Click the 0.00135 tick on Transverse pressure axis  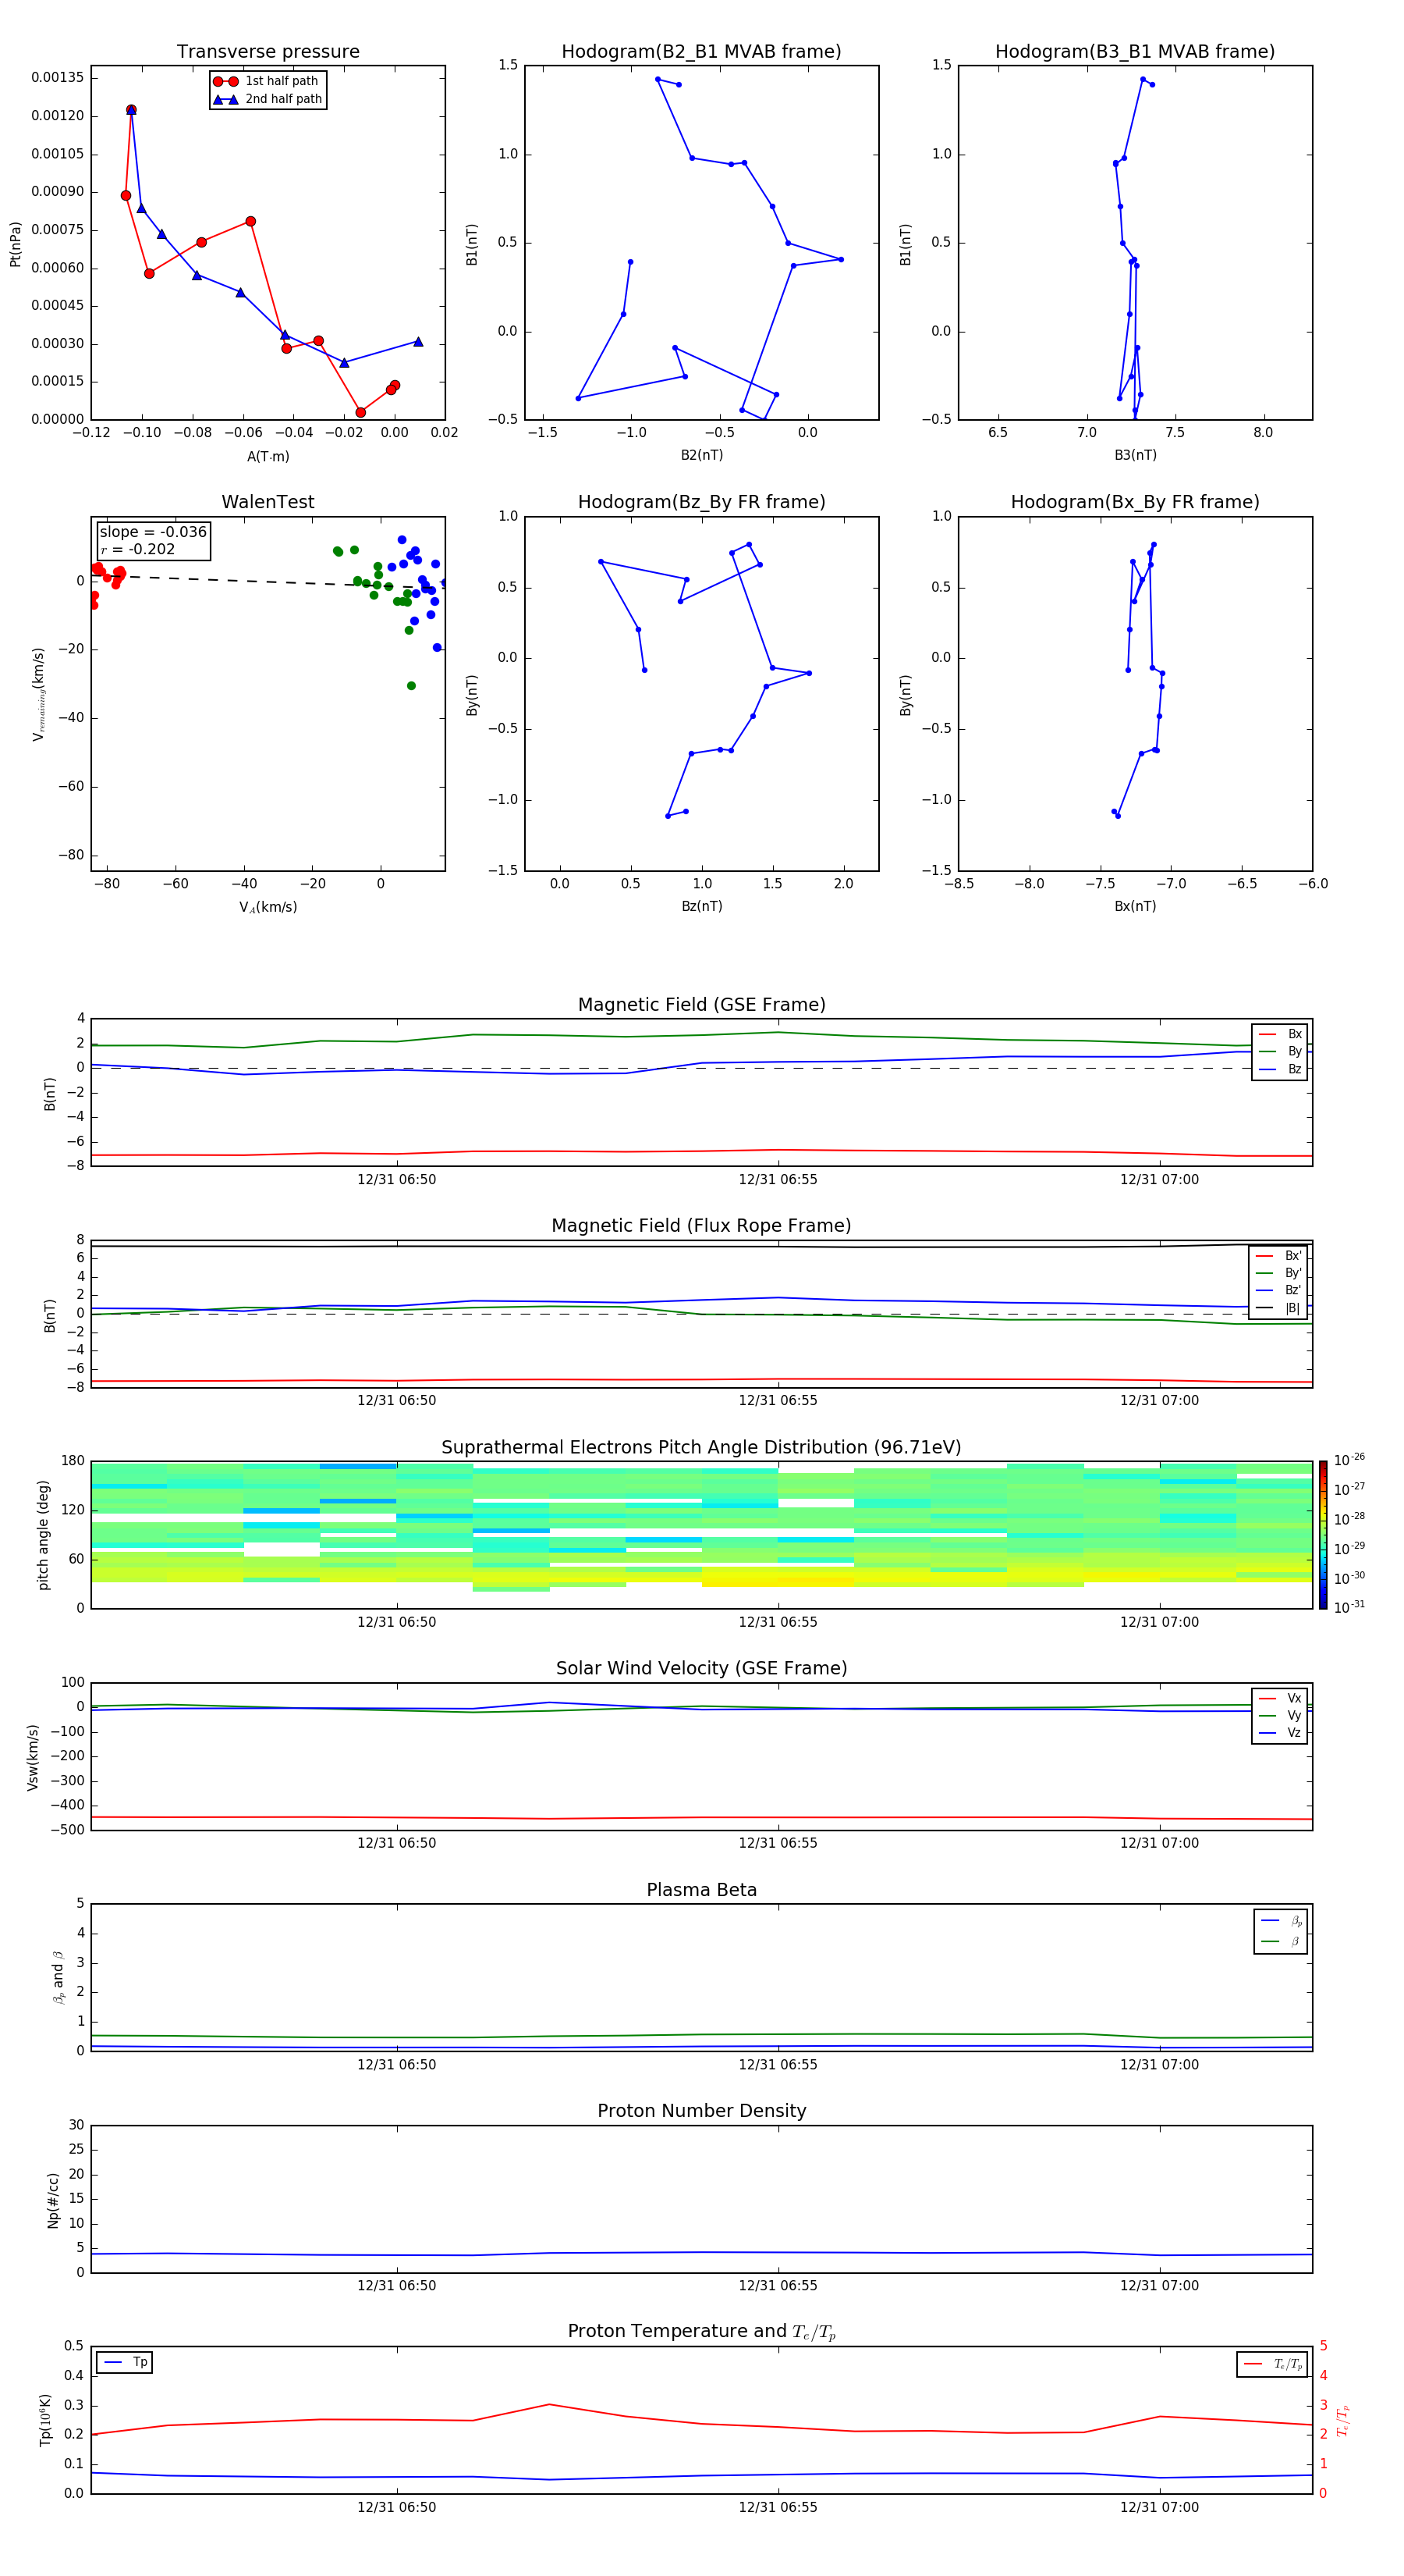point(57,78)
